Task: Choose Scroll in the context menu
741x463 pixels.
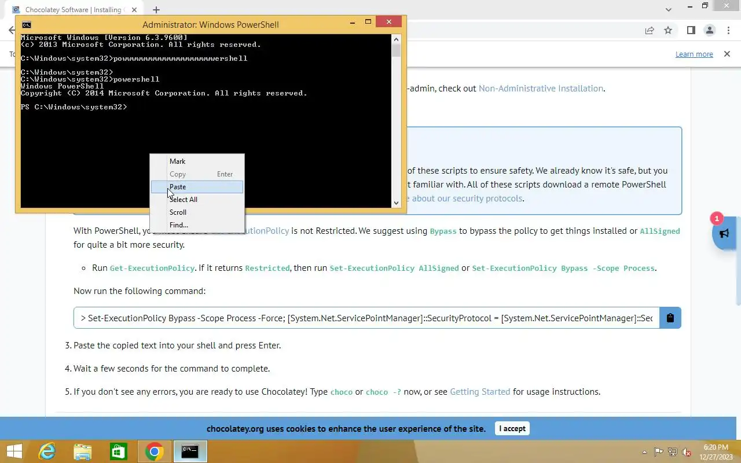Action: coord(197,212)
